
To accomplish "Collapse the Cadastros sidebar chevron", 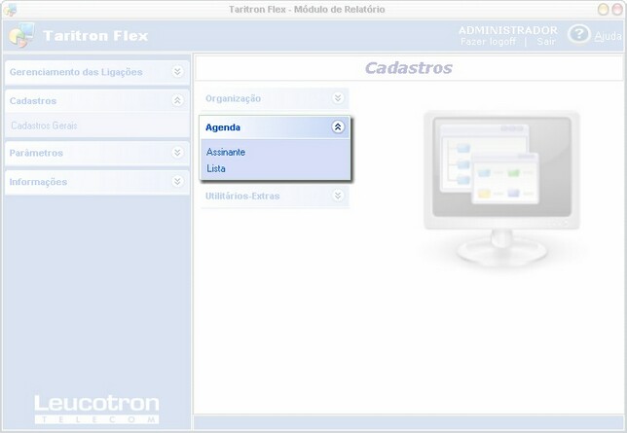I will pos(177,100).
